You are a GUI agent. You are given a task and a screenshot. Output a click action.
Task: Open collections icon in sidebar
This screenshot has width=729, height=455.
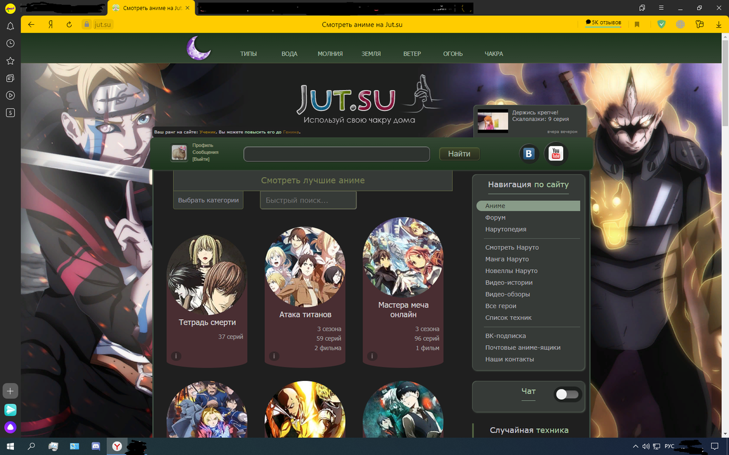click(x=10, y=78)
